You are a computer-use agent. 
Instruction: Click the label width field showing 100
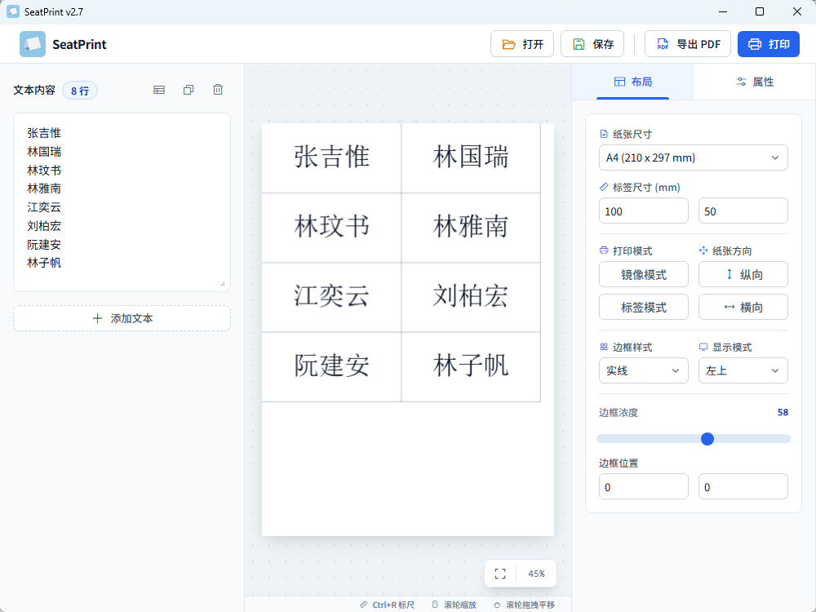click(x=643, y=211)
